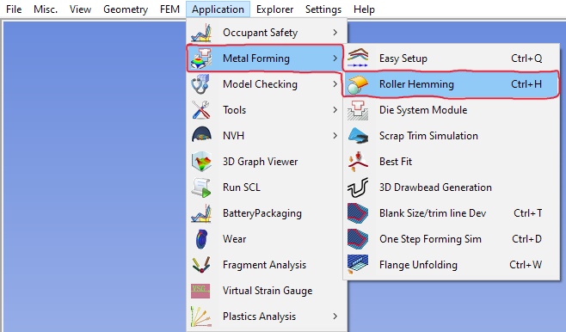Click the Occupant Safety icon
566x332 pixels.
coord(201,33)
